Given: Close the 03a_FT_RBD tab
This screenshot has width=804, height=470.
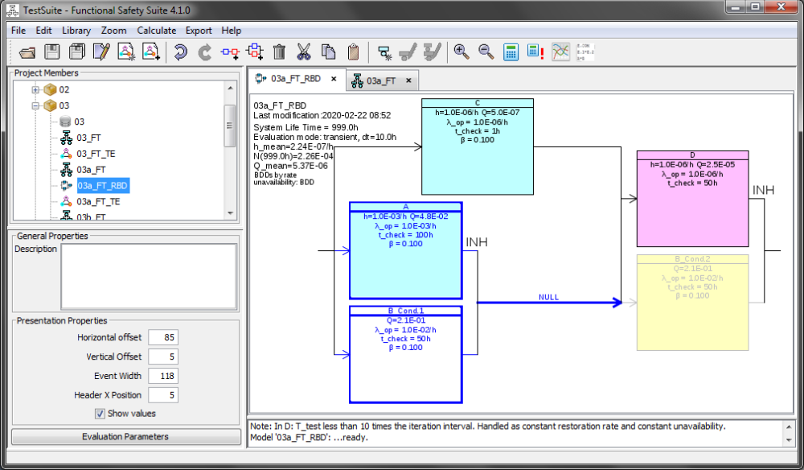Looking at the screenshot, I should (334, 80).
